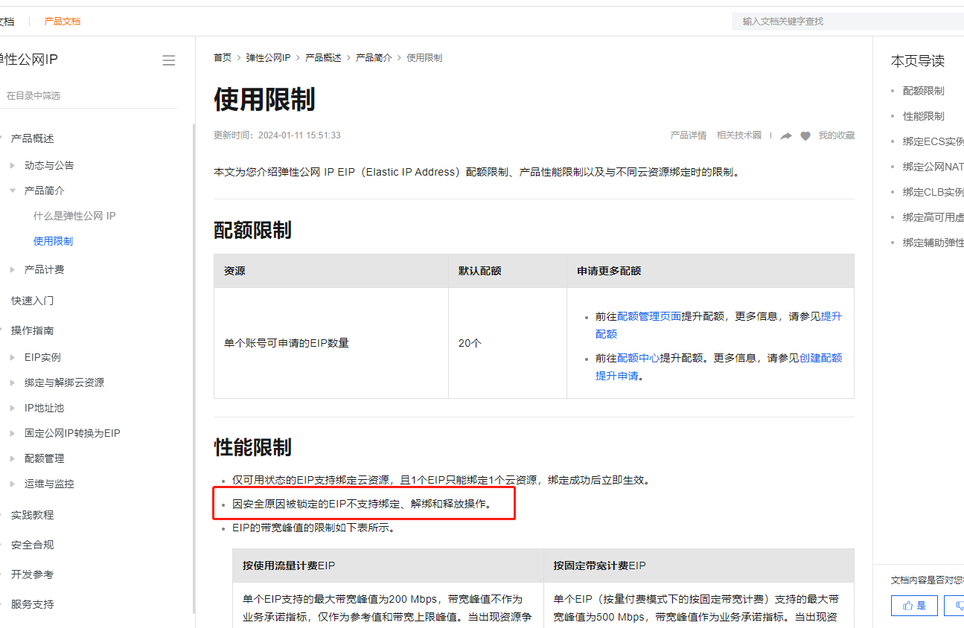Expand IP地址池 tree arrow
The height and width of the screenshot is (628, 964).
[13, 408]
